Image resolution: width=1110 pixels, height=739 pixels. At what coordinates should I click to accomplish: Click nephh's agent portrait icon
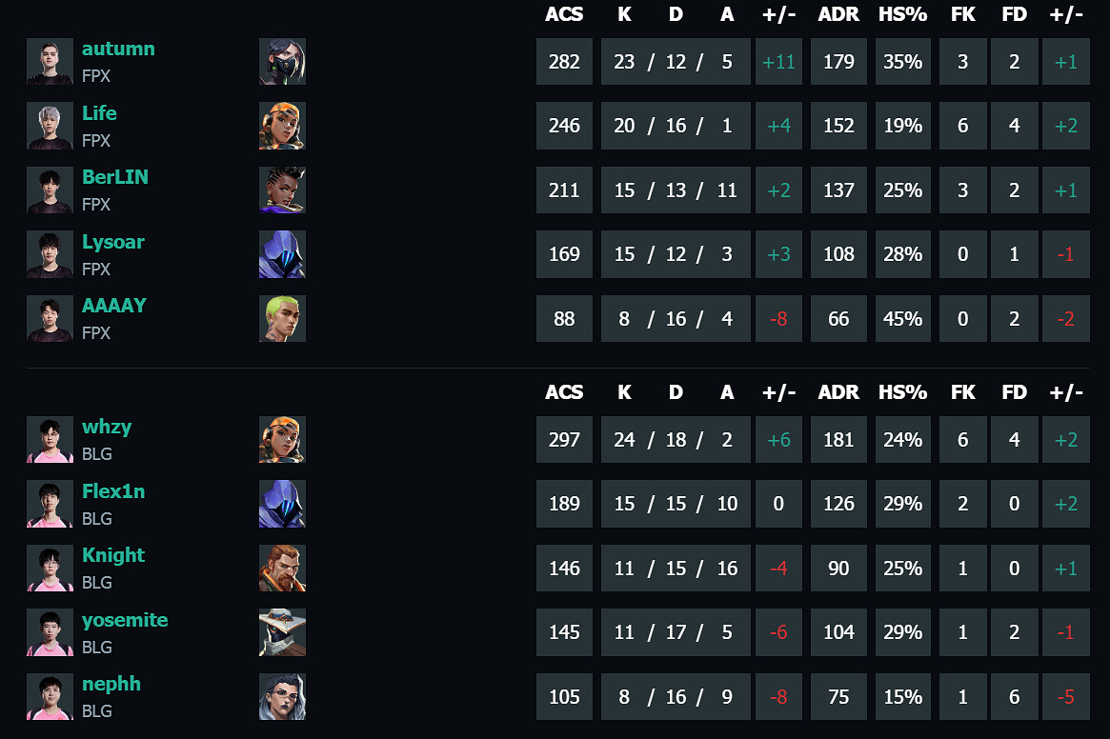[282, 696]
